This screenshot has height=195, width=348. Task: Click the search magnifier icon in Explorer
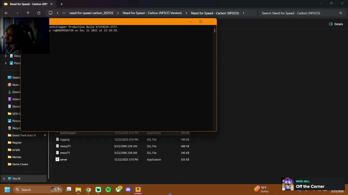[341, 13]
